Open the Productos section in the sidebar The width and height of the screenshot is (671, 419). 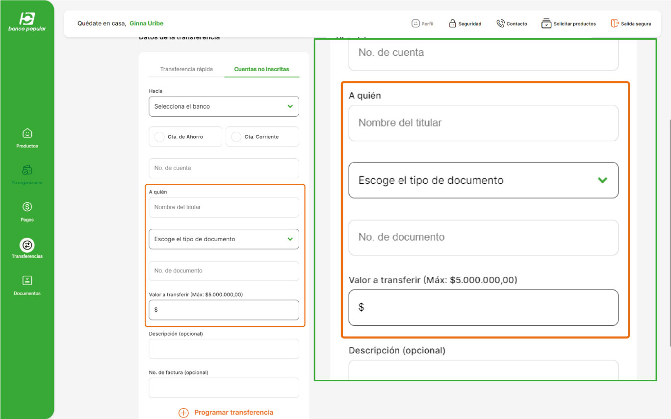click(27, 137)
